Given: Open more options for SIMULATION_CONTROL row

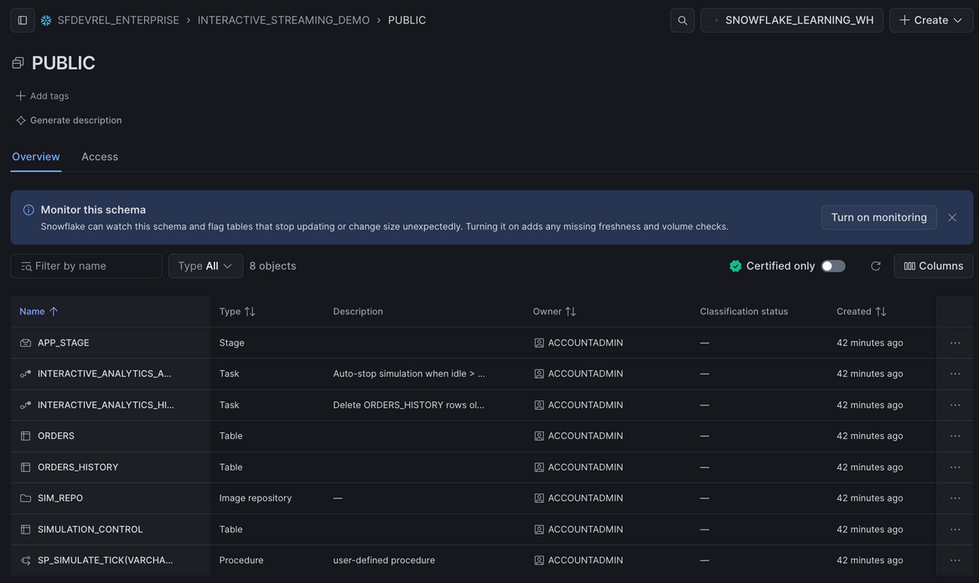Looking at the screenshot, I should click(955, 529).
